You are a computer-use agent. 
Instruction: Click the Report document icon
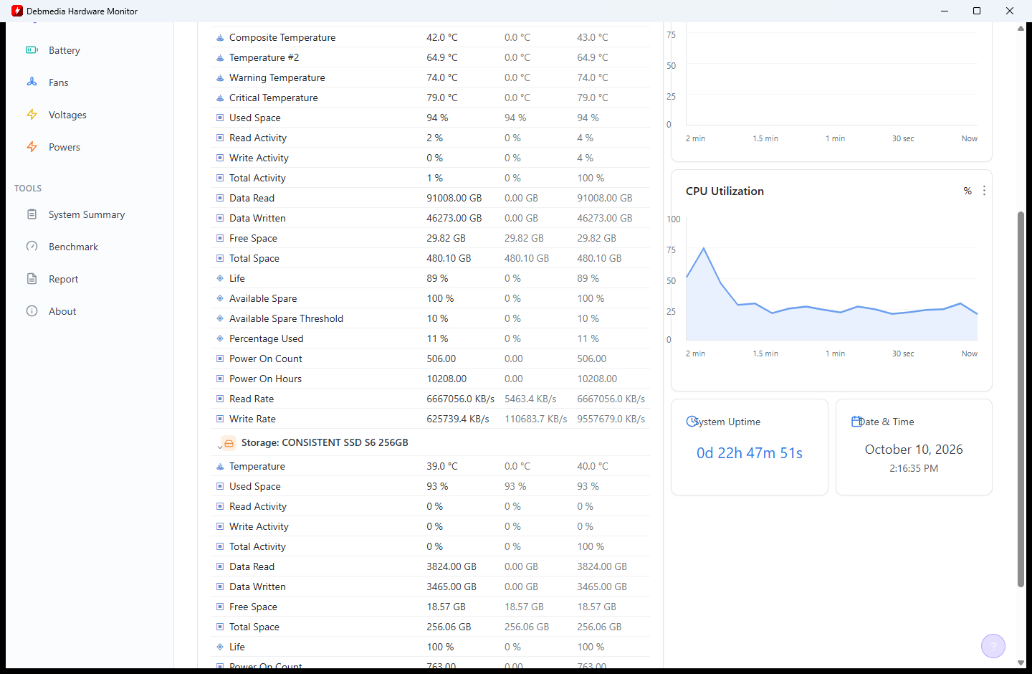[32, 279]
